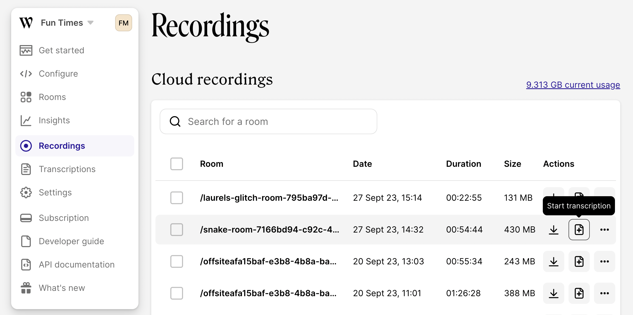Click the Search for a room field

tap(268, 121)
